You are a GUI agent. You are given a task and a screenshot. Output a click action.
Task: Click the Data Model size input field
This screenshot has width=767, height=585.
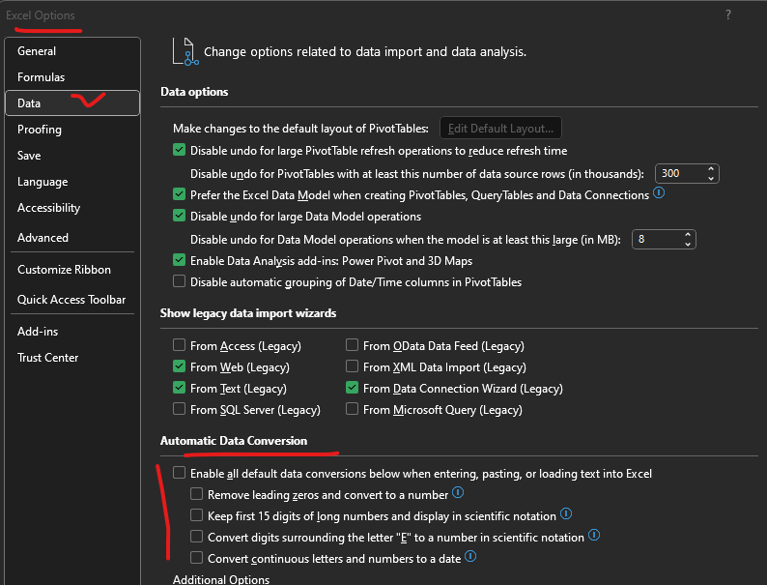(655, 239)
